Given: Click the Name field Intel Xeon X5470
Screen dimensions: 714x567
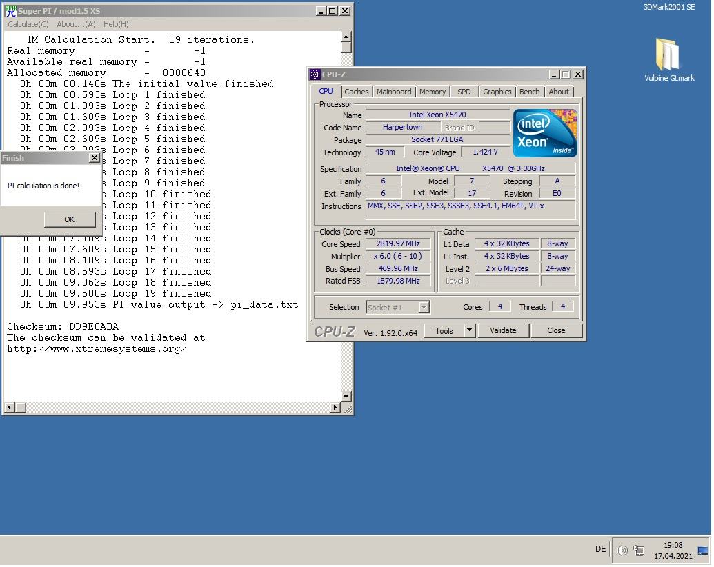Looking at the screenshot, I should click(437, 115).
